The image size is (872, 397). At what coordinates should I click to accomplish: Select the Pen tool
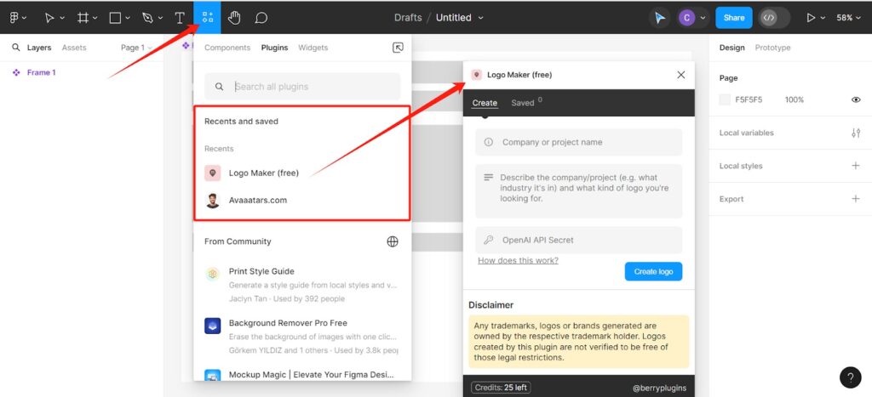click(x=147, y=18)
